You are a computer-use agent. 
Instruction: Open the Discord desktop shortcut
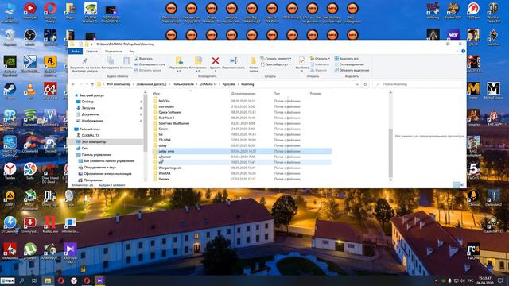50,145
